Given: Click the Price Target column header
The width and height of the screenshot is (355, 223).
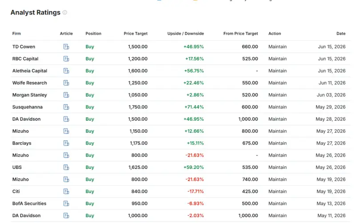Looking at the screenshot, I should pyautogui.click(x=136, y=33).
